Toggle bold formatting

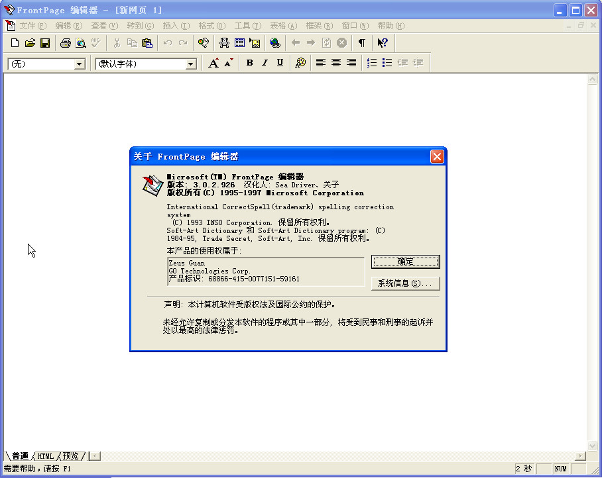click(x=249, y=63)
